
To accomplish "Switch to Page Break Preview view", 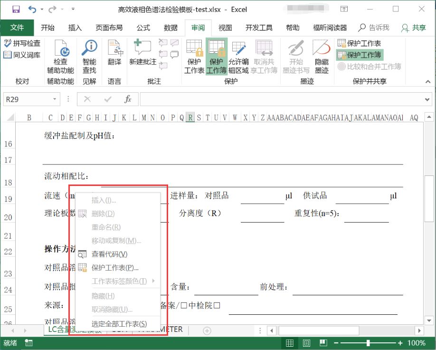I will point(323,342).
